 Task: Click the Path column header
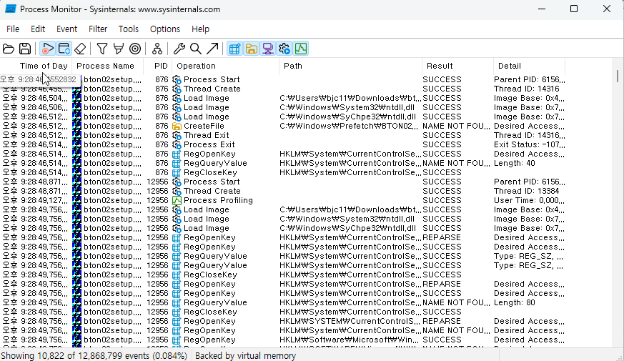(x=351, y=66)
